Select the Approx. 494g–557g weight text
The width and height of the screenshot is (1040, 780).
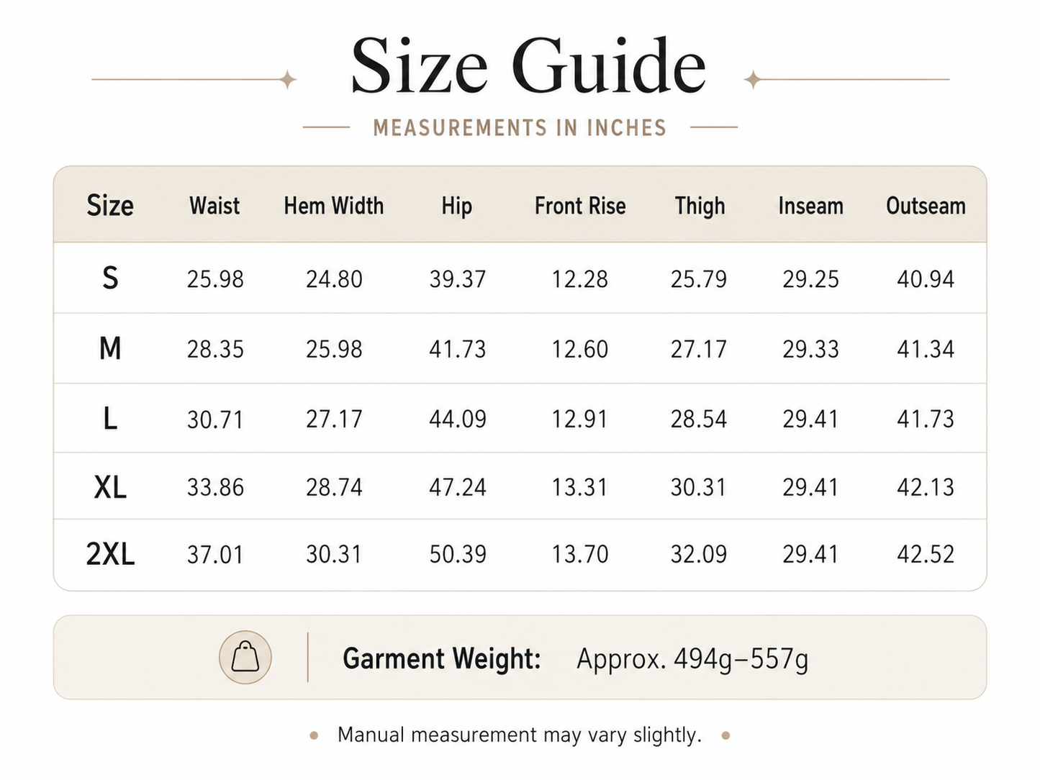[692, 659]
